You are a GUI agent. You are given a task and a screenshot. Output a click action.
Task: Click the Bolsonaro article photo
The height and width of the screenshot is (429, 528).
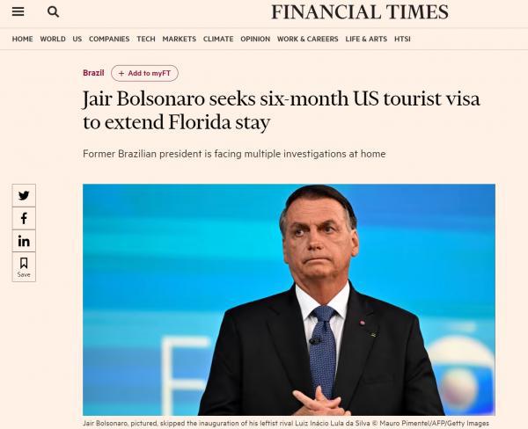click(x=289, y=299)
